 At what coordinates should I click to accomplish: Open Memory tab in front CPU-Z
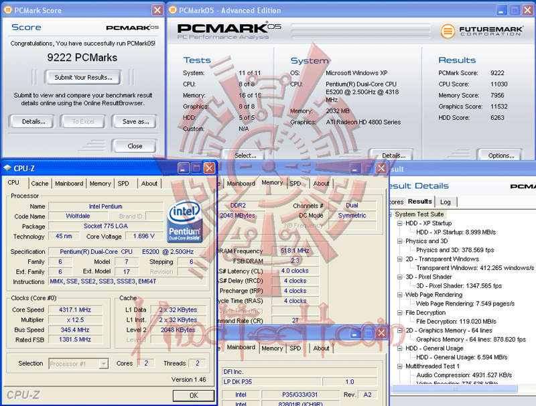pos(100,184)
